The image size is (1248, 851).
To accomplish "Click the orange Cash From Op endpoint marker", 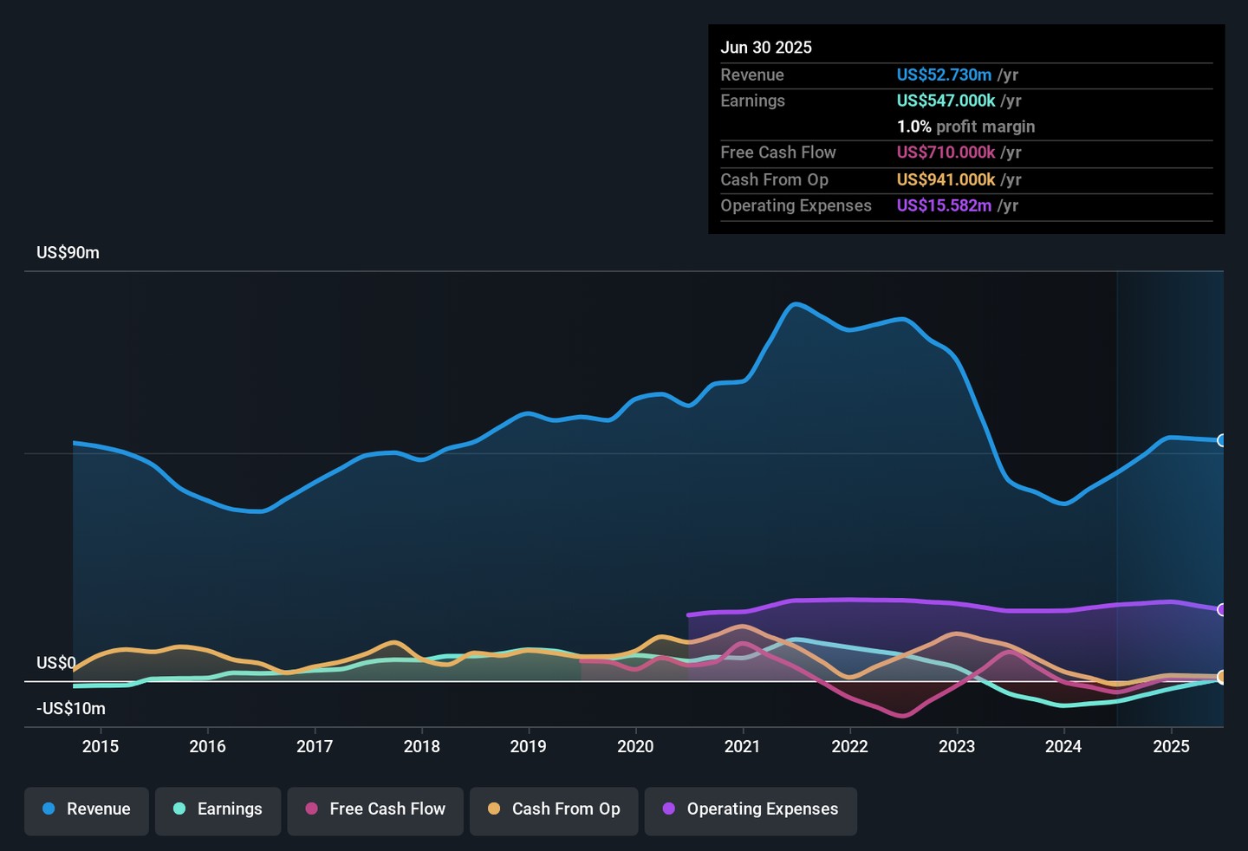I will pyautogui.click(x=1222, y=677).
